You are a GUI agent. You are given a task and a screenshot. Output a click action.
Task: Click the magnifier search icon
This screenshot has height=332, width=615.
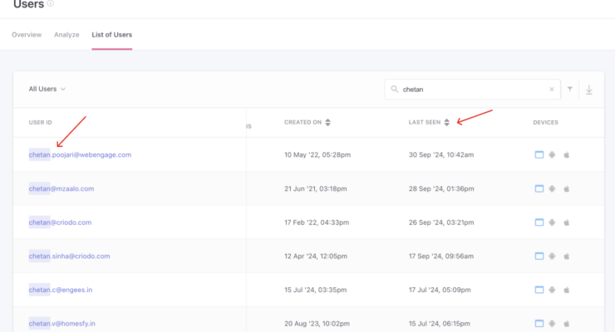pos(394,90)
